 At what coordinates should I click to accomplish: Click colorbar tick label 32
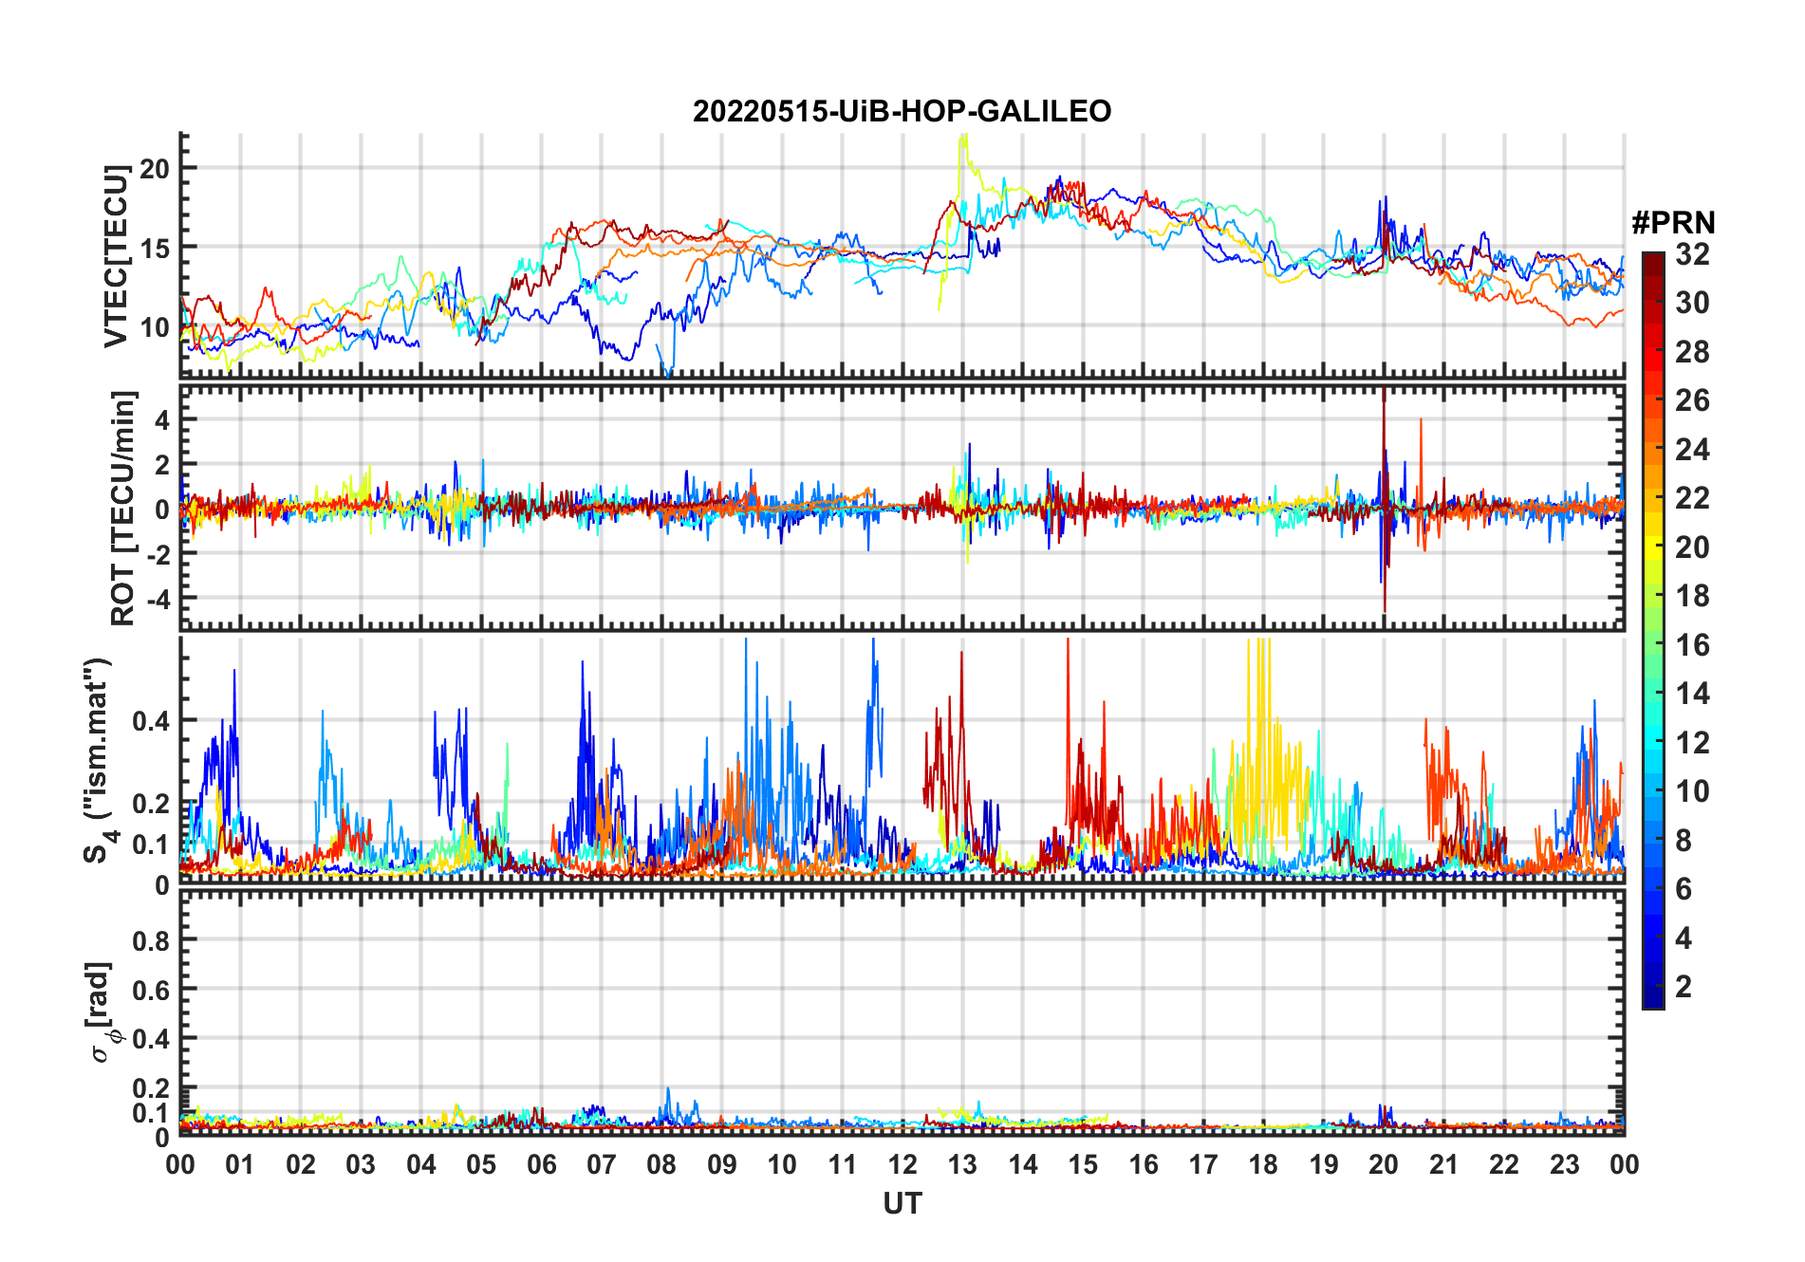1692,254
